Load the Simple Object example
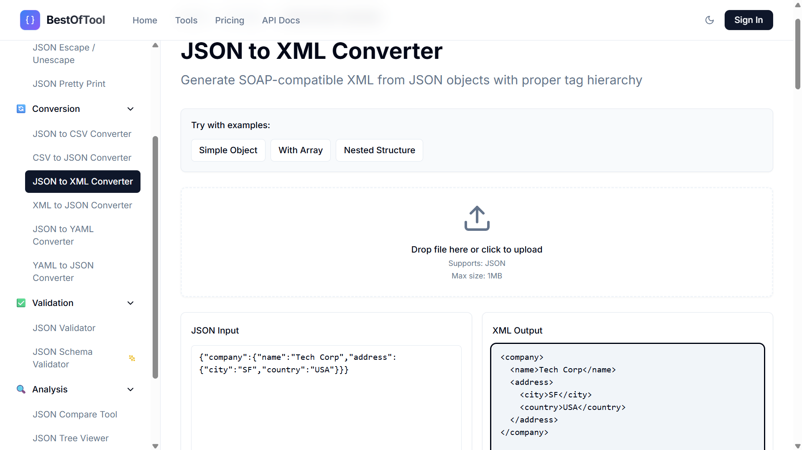 [x=228, y=150]
